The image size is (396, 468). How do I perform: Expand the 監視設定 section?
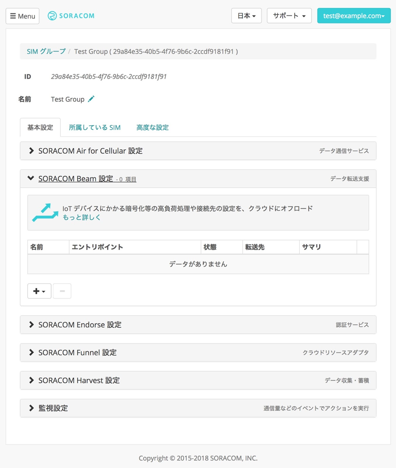(x=198, y=408)
